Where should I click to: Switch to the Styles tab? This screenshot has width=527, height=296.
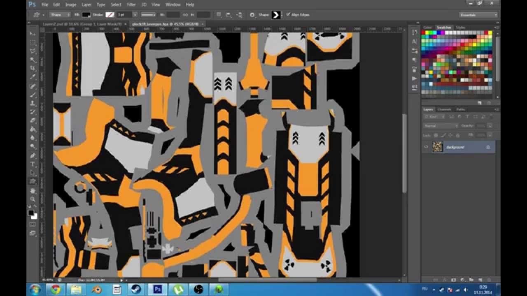click(460, 28)
